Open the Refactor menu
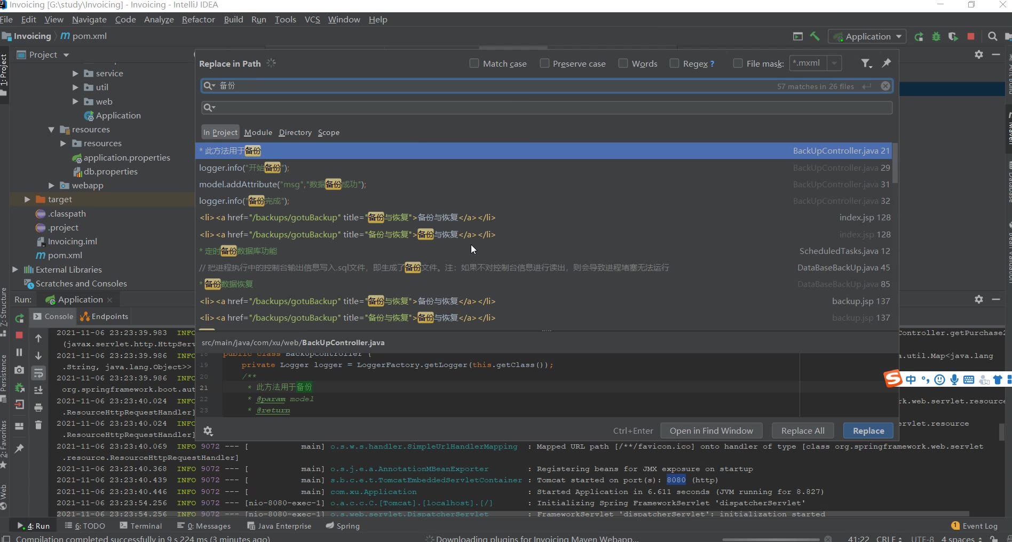 (198, 19)
